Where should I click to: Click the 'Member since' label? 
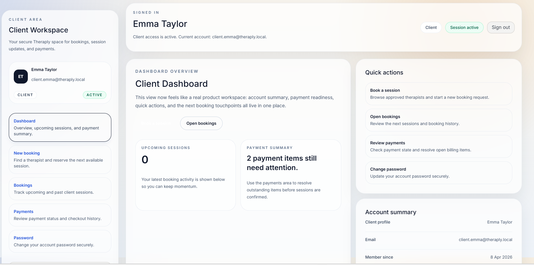pyautogui.click(x=379, y=257)
